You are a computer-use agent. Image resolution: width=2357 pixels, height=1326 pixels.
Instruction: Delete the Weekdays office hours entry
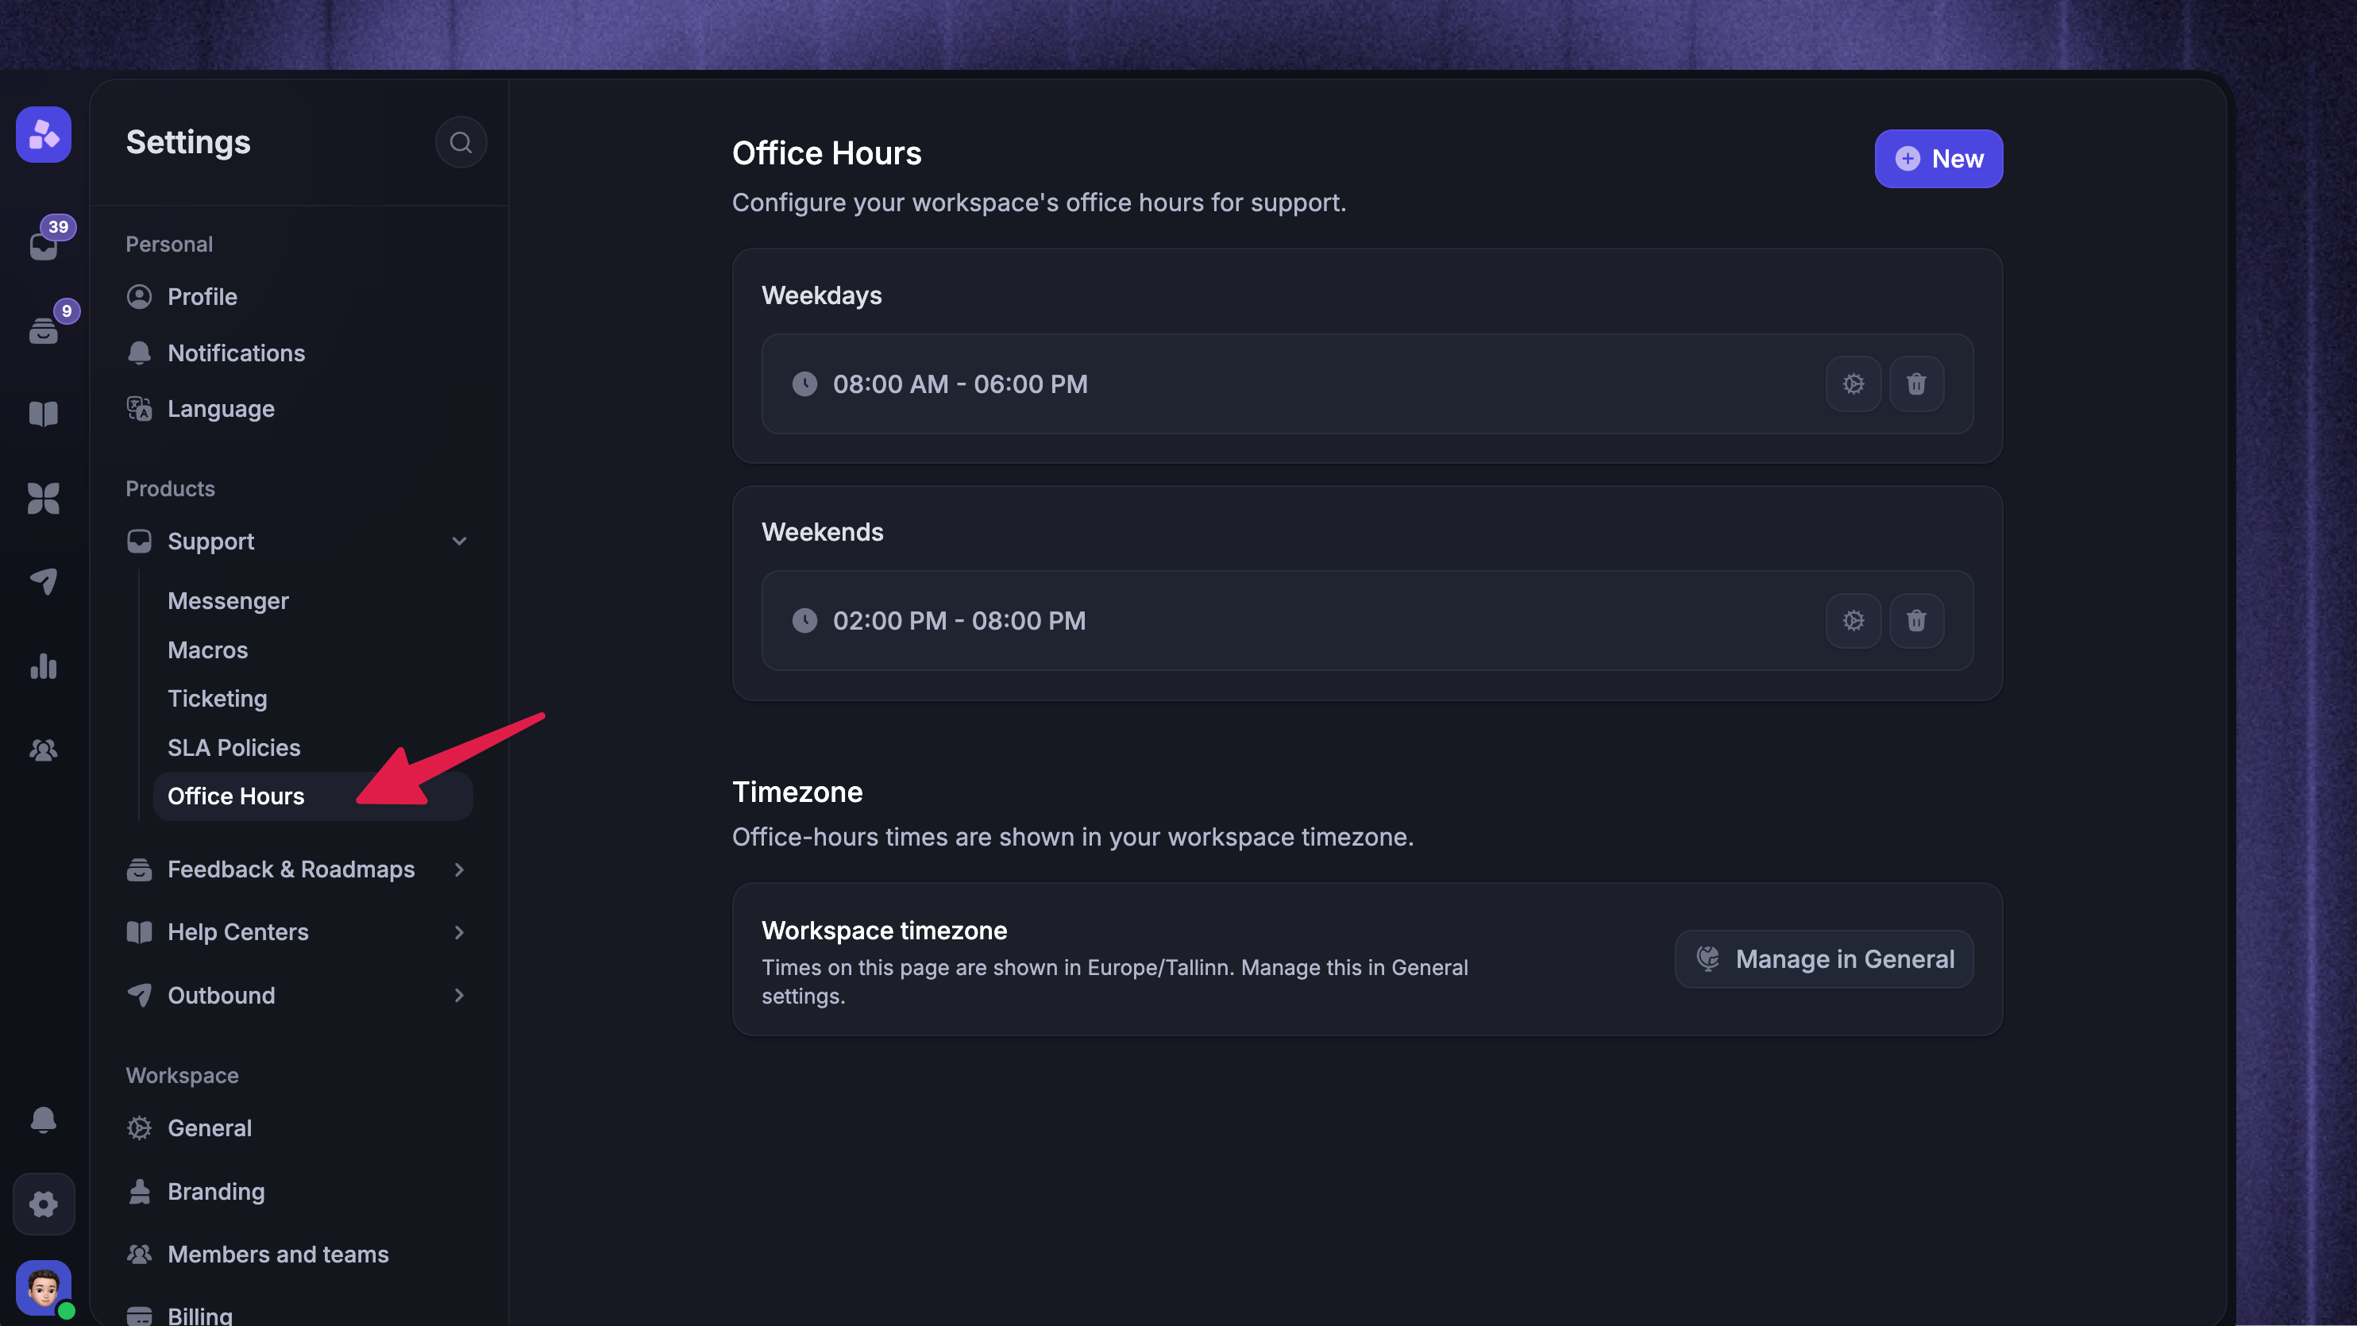click(1916, 384)
